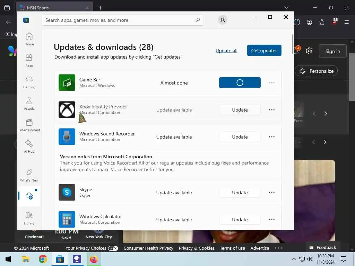Click the Search apps, games, movies field
The image size is (355, 266).
[122, 20]
